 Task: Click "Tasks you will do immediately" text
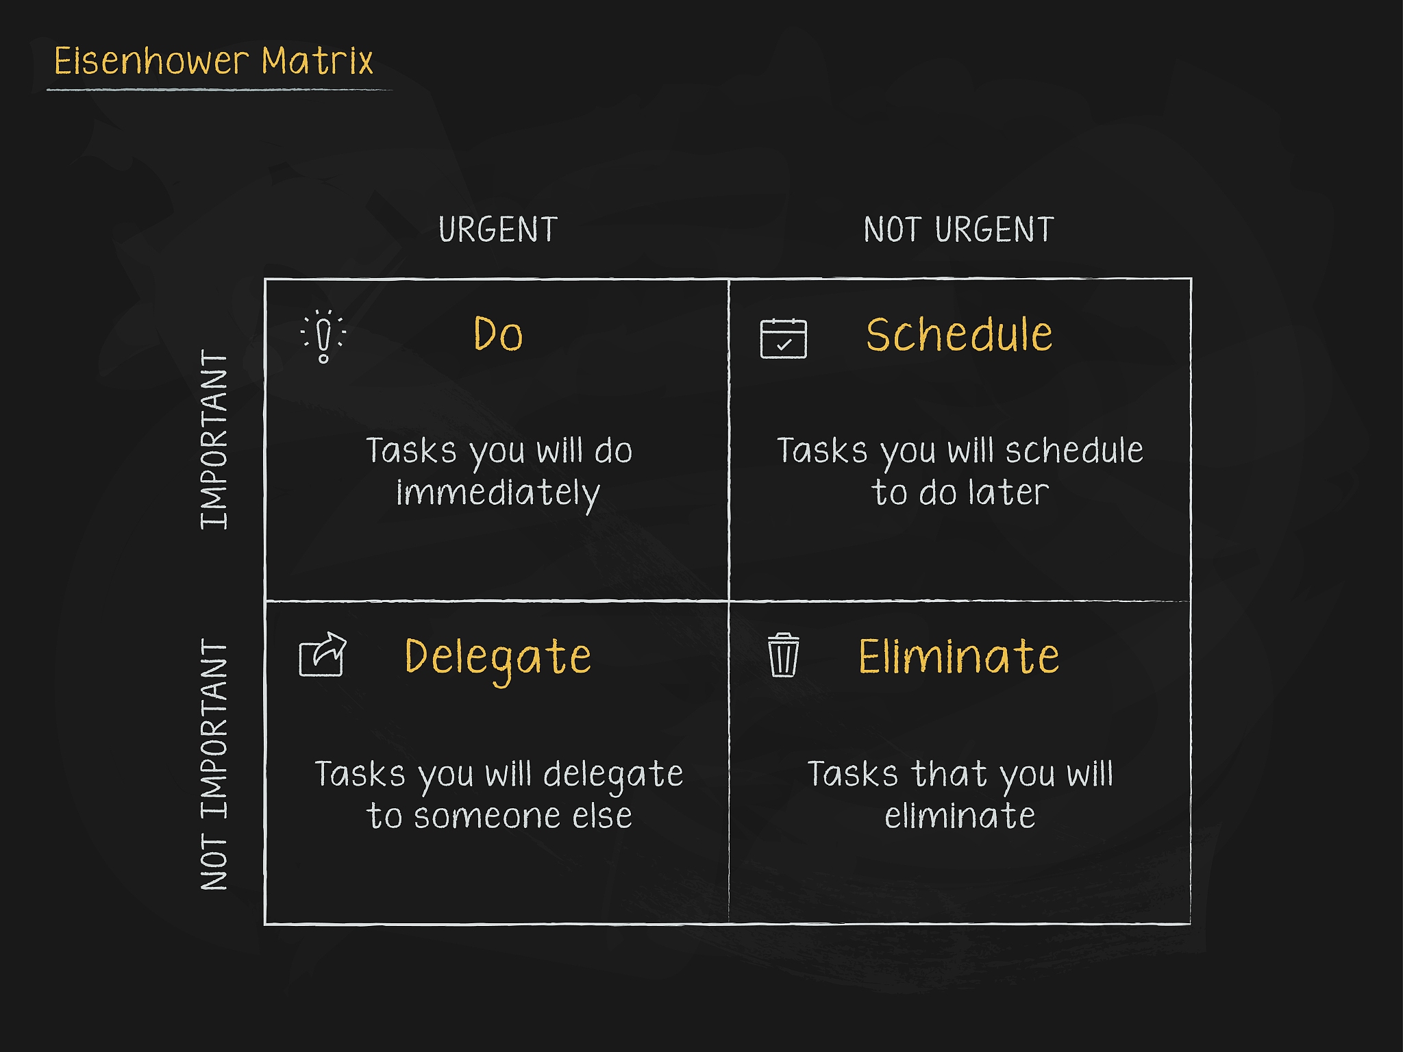coord(498,472)
